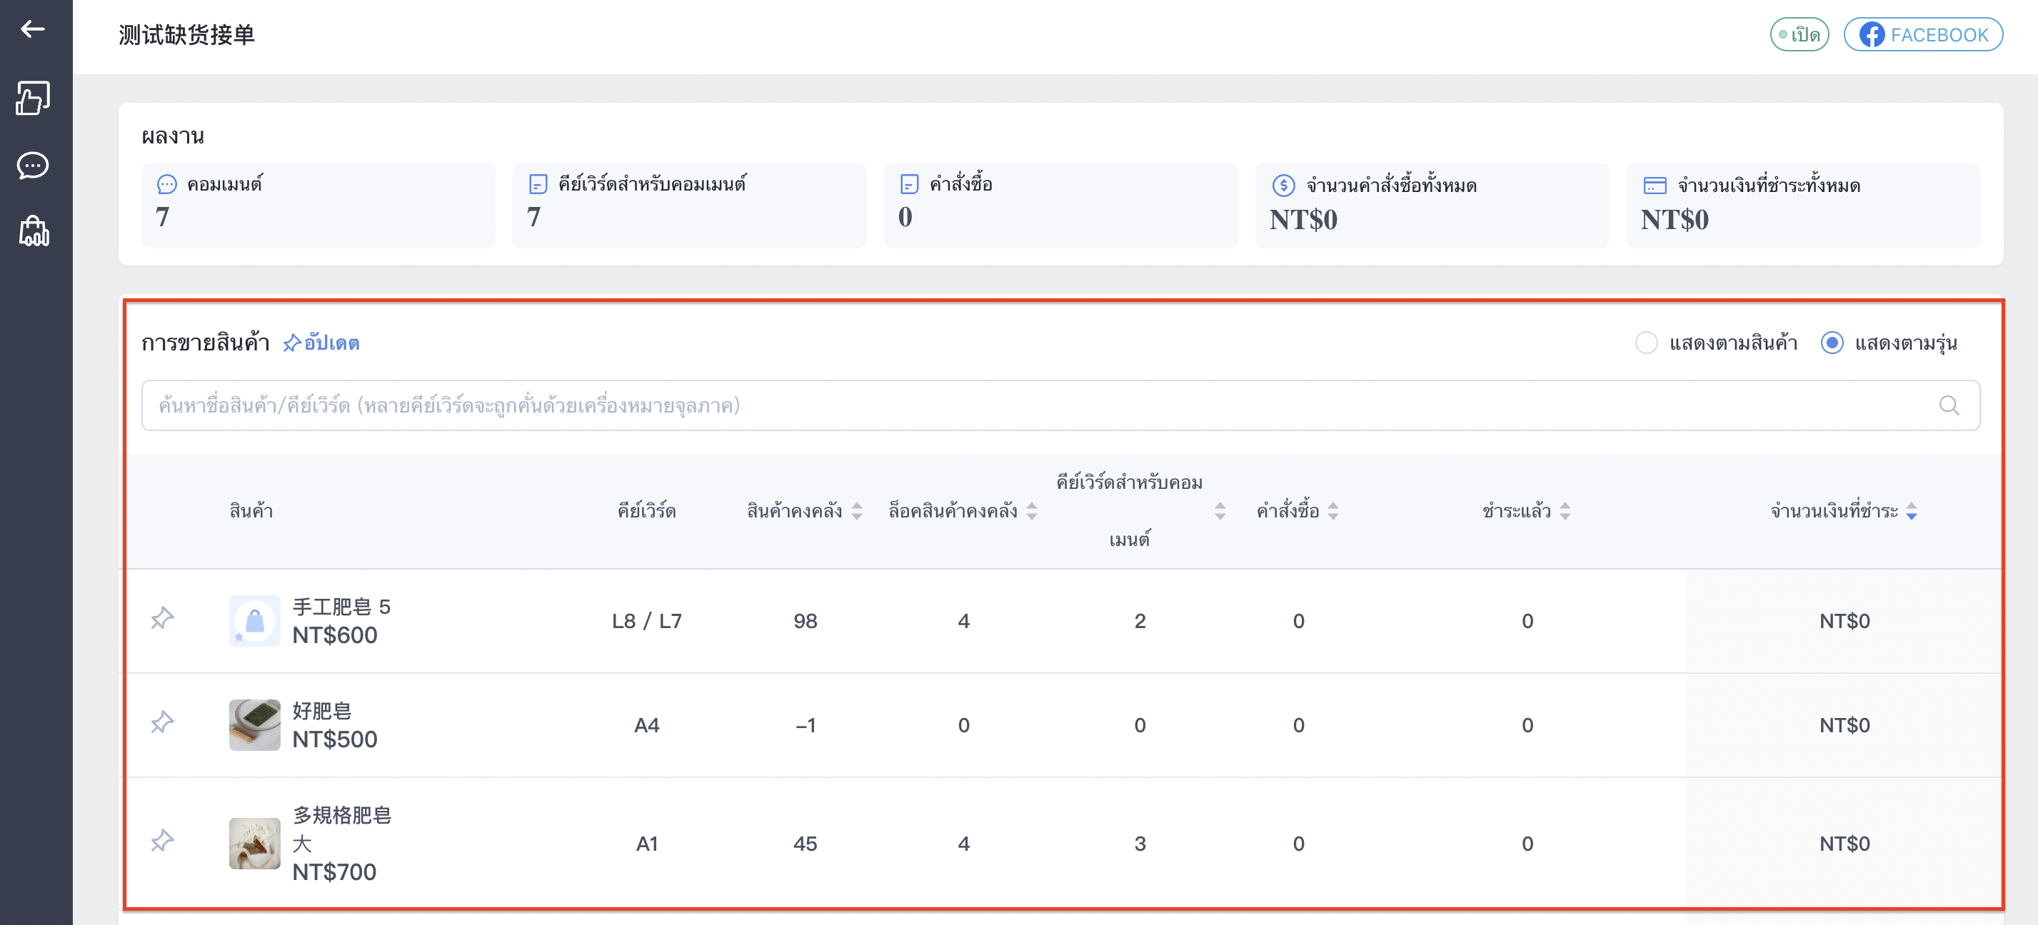Go back using the left arrow icon
This screenshot has height=925, width=2038.
click(32, 29)
